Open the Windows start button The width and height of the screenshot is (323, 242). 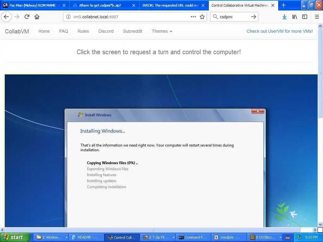pyautogui.click(x=15, y=237)
